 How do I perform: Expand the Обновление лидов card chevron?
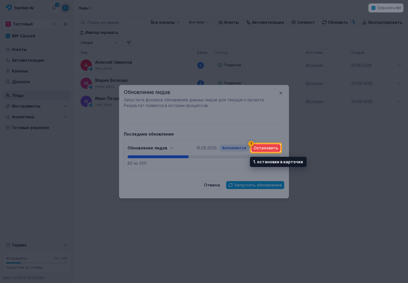(x=172, y=148)
